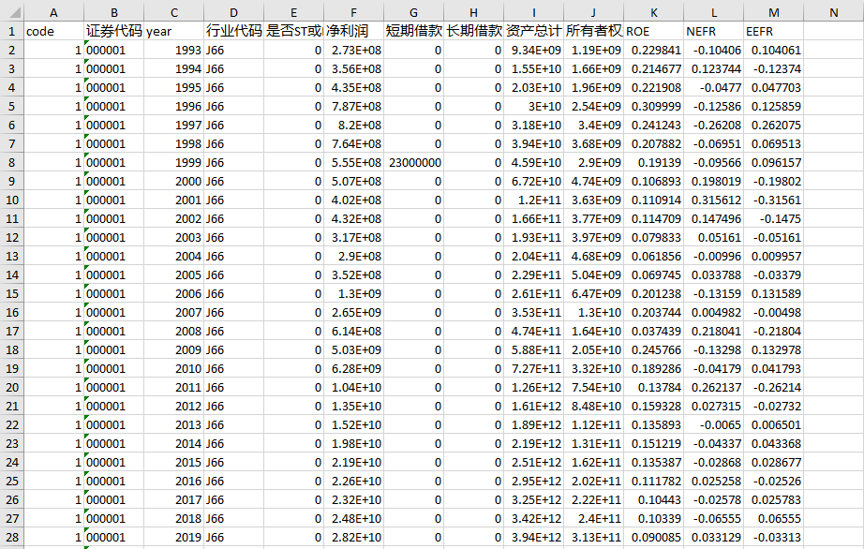Select equity cell 1.19E+09
Screen dimensions: 864x549
[593, 50]
